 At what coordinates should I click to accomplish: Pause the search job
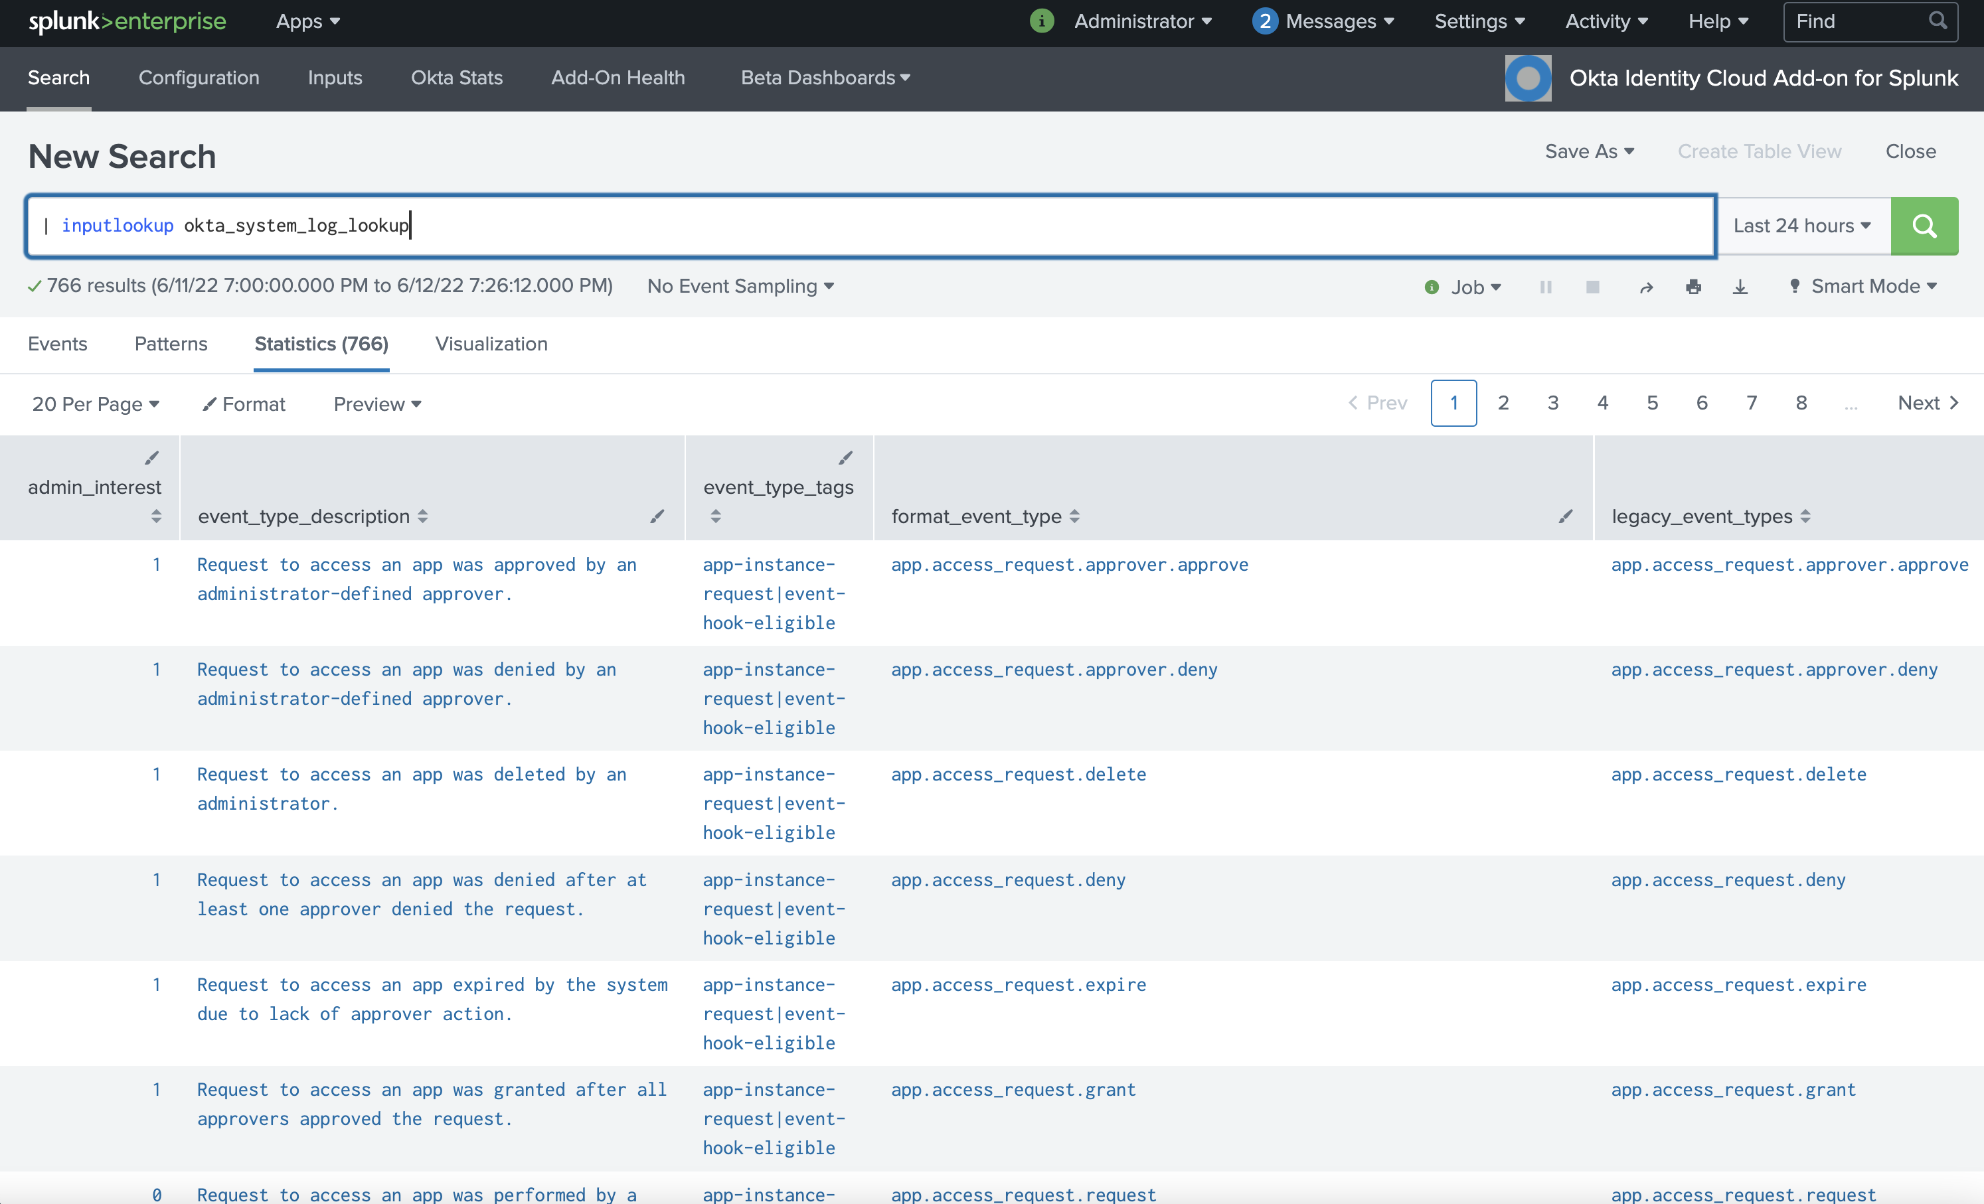[x=1545, y=287]
